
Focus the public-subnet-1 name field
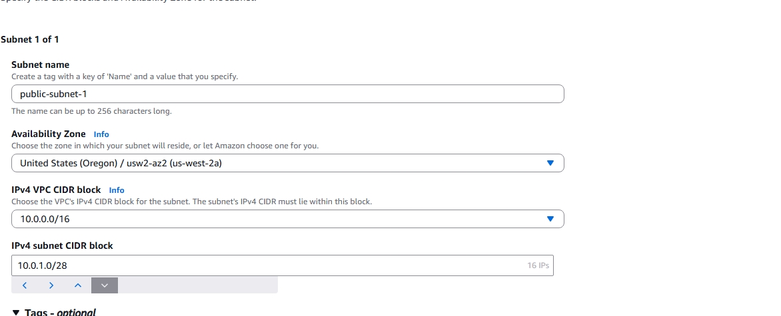point(287,94)
